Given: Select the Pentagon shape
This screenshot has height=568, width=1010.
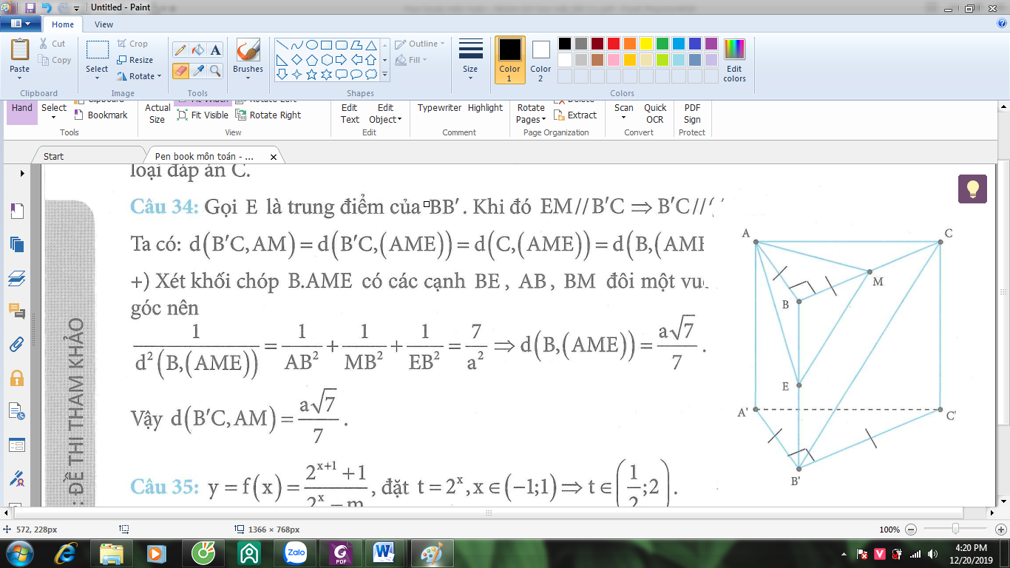Looking at the screenshot, I should (312, 60).
